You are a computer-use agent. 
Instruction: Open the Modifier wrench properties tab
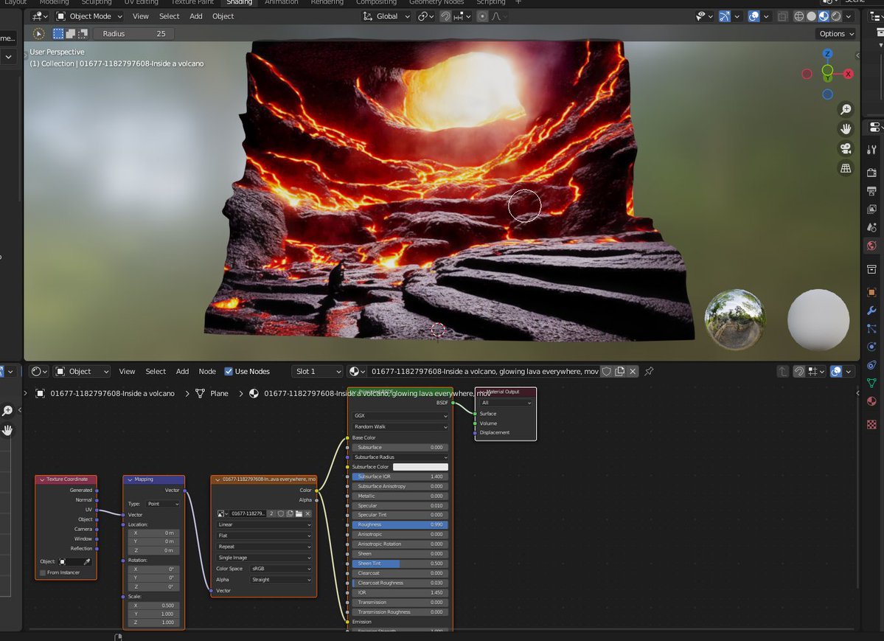click(x=871, y=311)
